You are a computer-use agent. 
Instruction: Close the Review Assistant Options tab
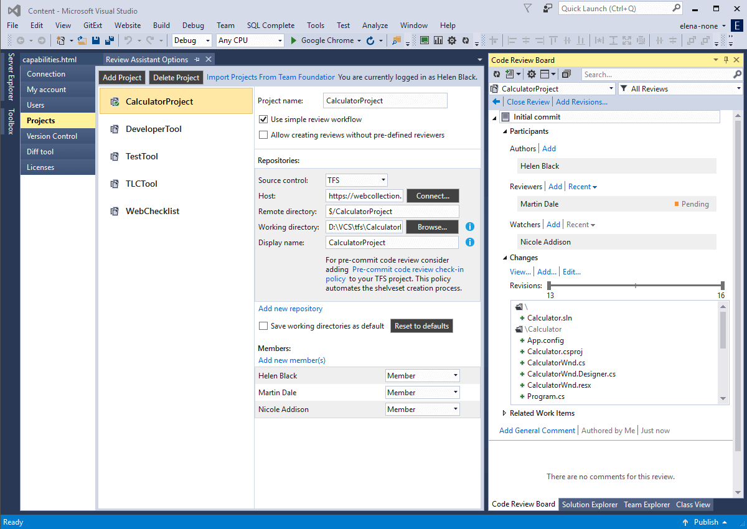[209, 60]
